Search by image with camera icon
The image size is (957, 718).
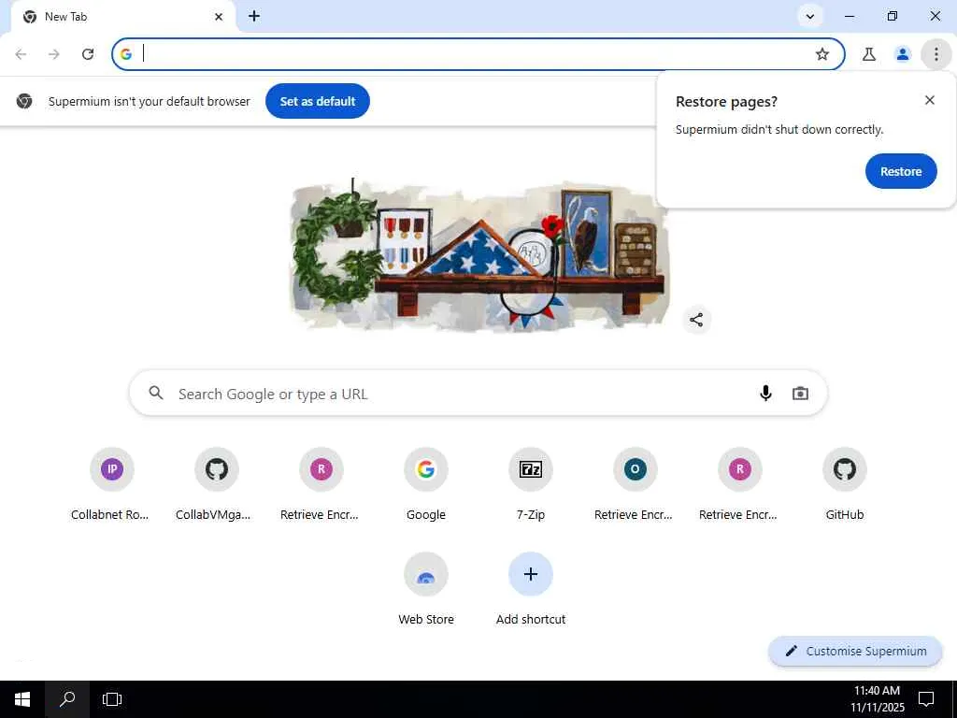[800, 394]
